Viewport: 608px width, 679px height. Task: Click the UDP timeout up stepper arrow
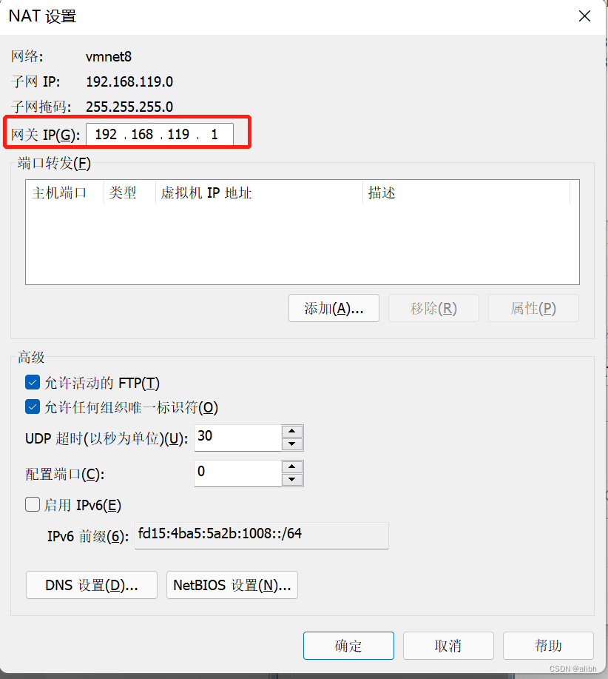pyautogui.click(x=291, y=432)
